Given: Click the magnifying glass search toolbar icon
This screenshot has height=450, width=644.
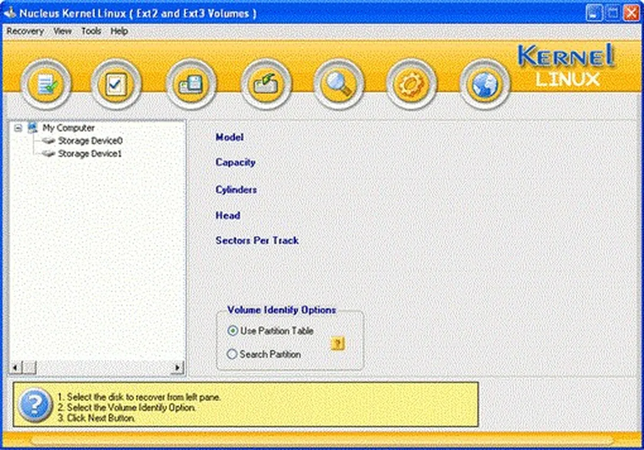Looking at the screenshot, I should [339, 84].
